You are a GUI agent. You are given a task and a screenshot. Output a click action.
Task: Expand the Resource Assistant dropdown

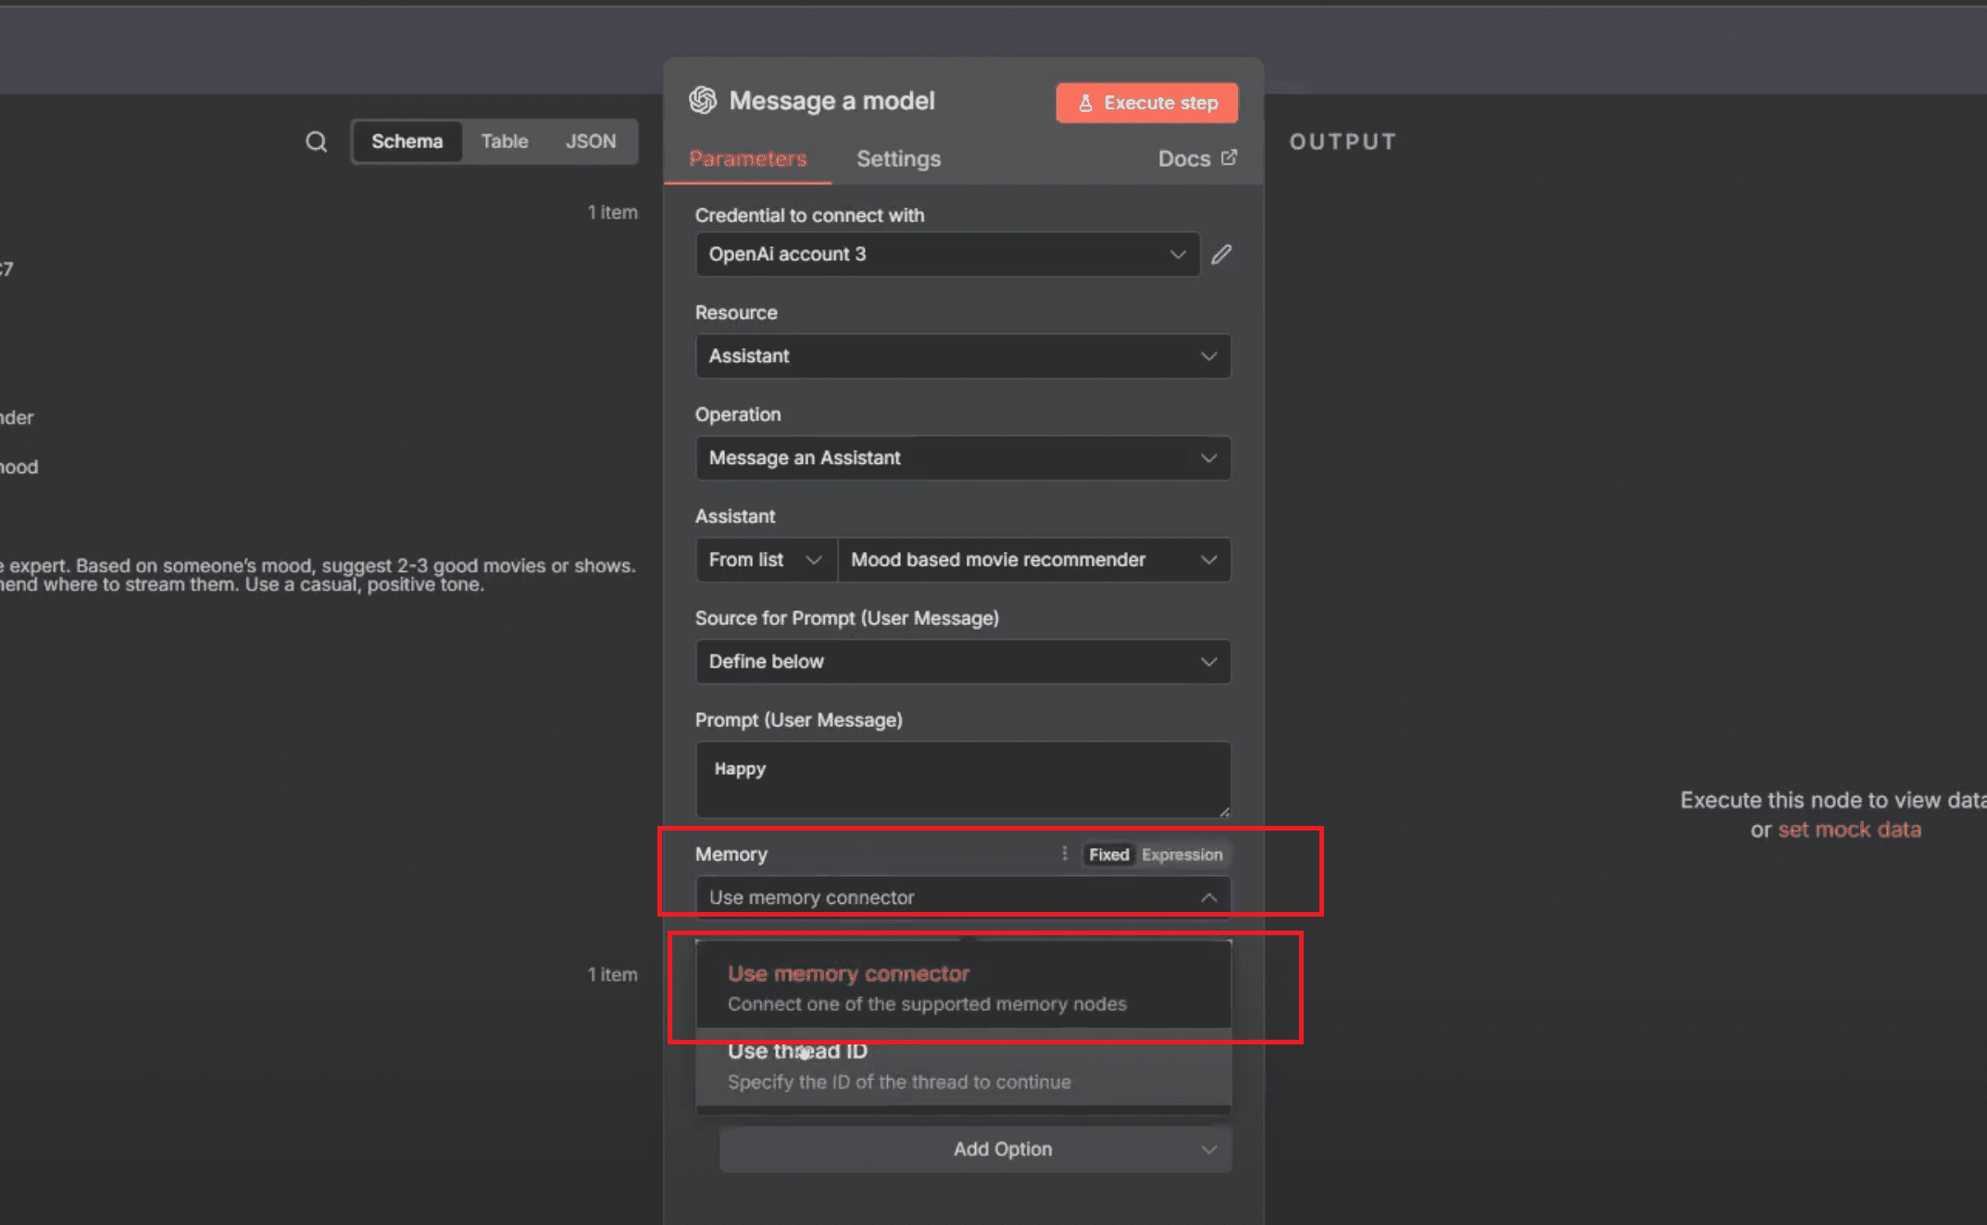(962, 356)
